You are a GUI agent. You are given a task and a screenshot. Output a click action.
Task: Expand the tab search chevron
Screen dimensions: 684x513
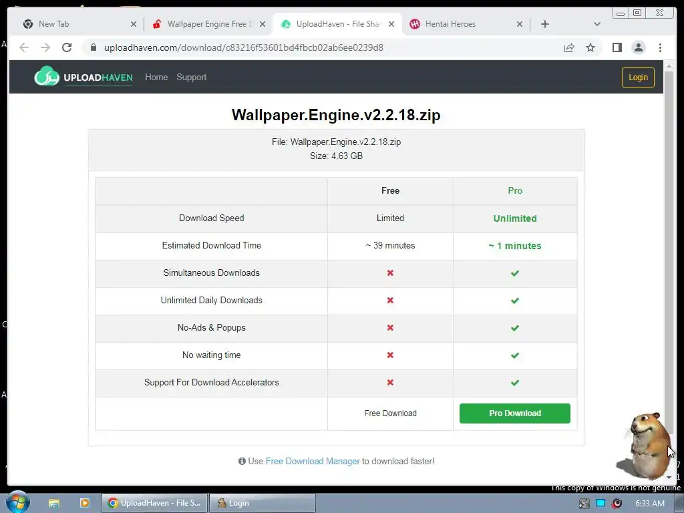(x=597, y=24)
